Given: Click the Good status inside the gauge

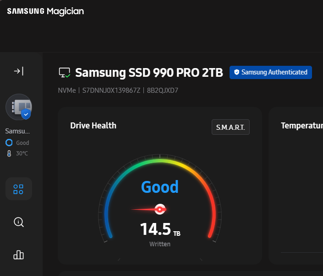Looking at the screenshot, I should pyautogui.click(x=159, y=187).
